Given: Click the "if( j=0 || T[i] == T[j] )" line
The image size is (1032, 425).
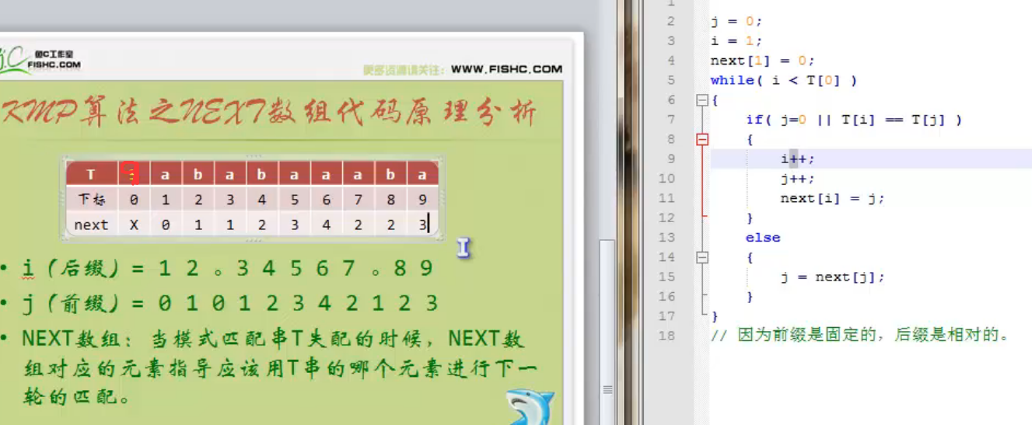Looking at the screenshot, I should [x=854, y=120].
